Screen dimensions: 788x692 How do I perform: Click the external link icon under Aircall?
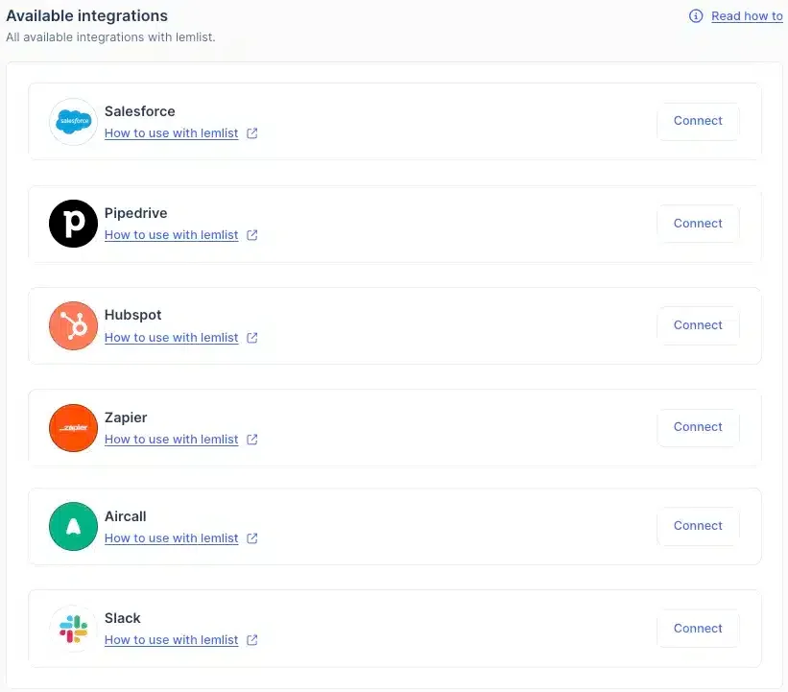(252, 538)
